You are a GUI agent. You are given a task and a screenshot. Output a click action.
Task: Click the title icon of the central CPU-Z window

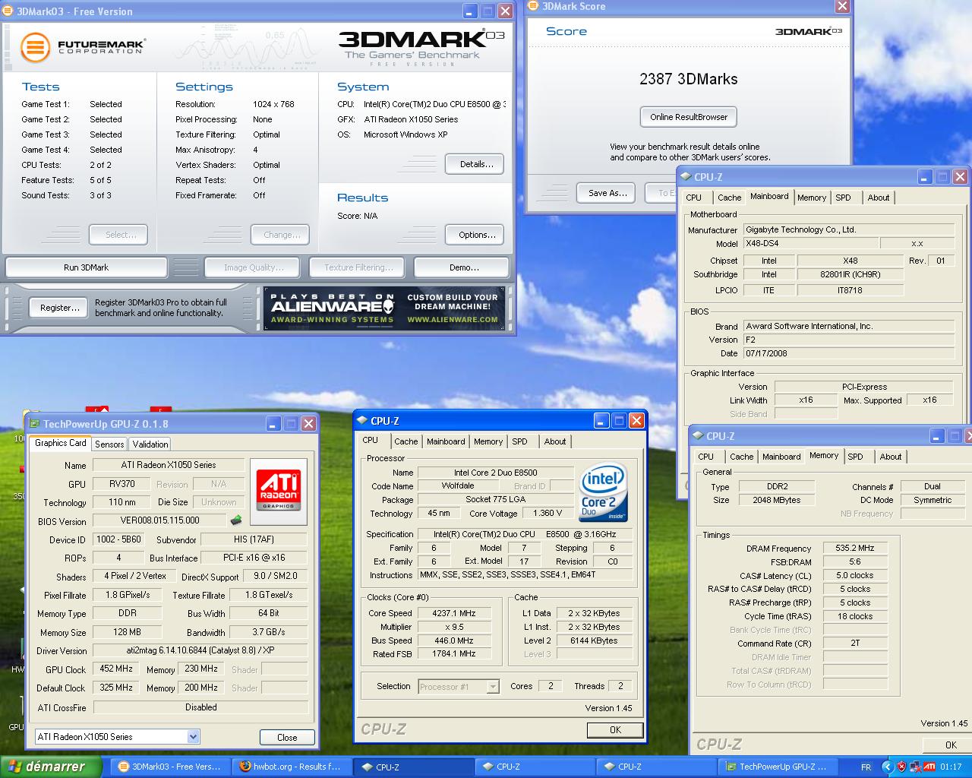(x=362, y=421)
